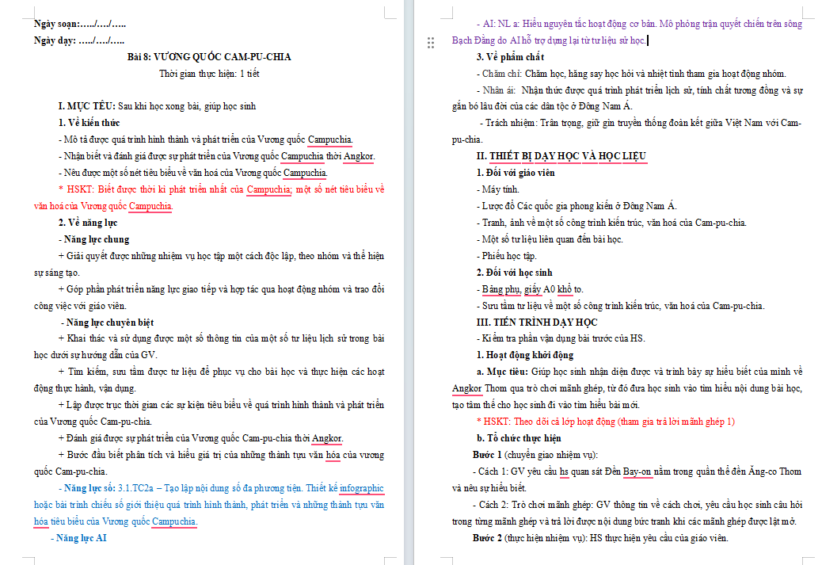The height and width of the screenshot is (565, 822).
Task: Click the blue Năng lực AI heading
Action: coord(78,538)
